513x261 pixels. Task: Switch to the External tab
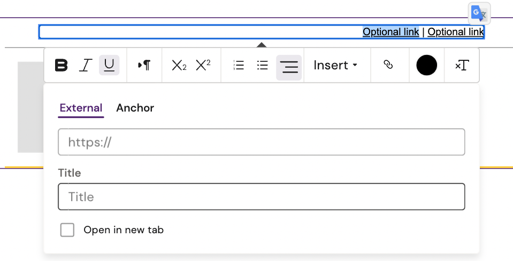coord(81,108)
